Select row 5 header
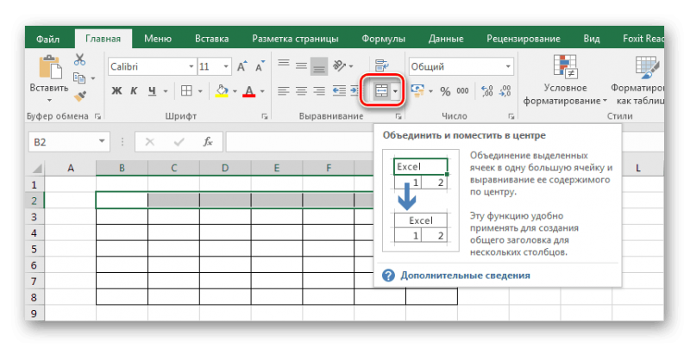 click(x=34, y=249)
